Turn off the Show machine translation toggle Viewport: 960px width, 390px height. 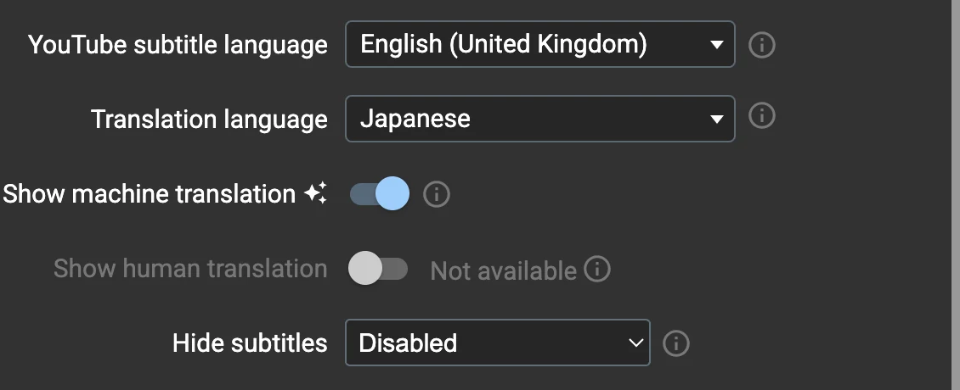tap(380, 194)
